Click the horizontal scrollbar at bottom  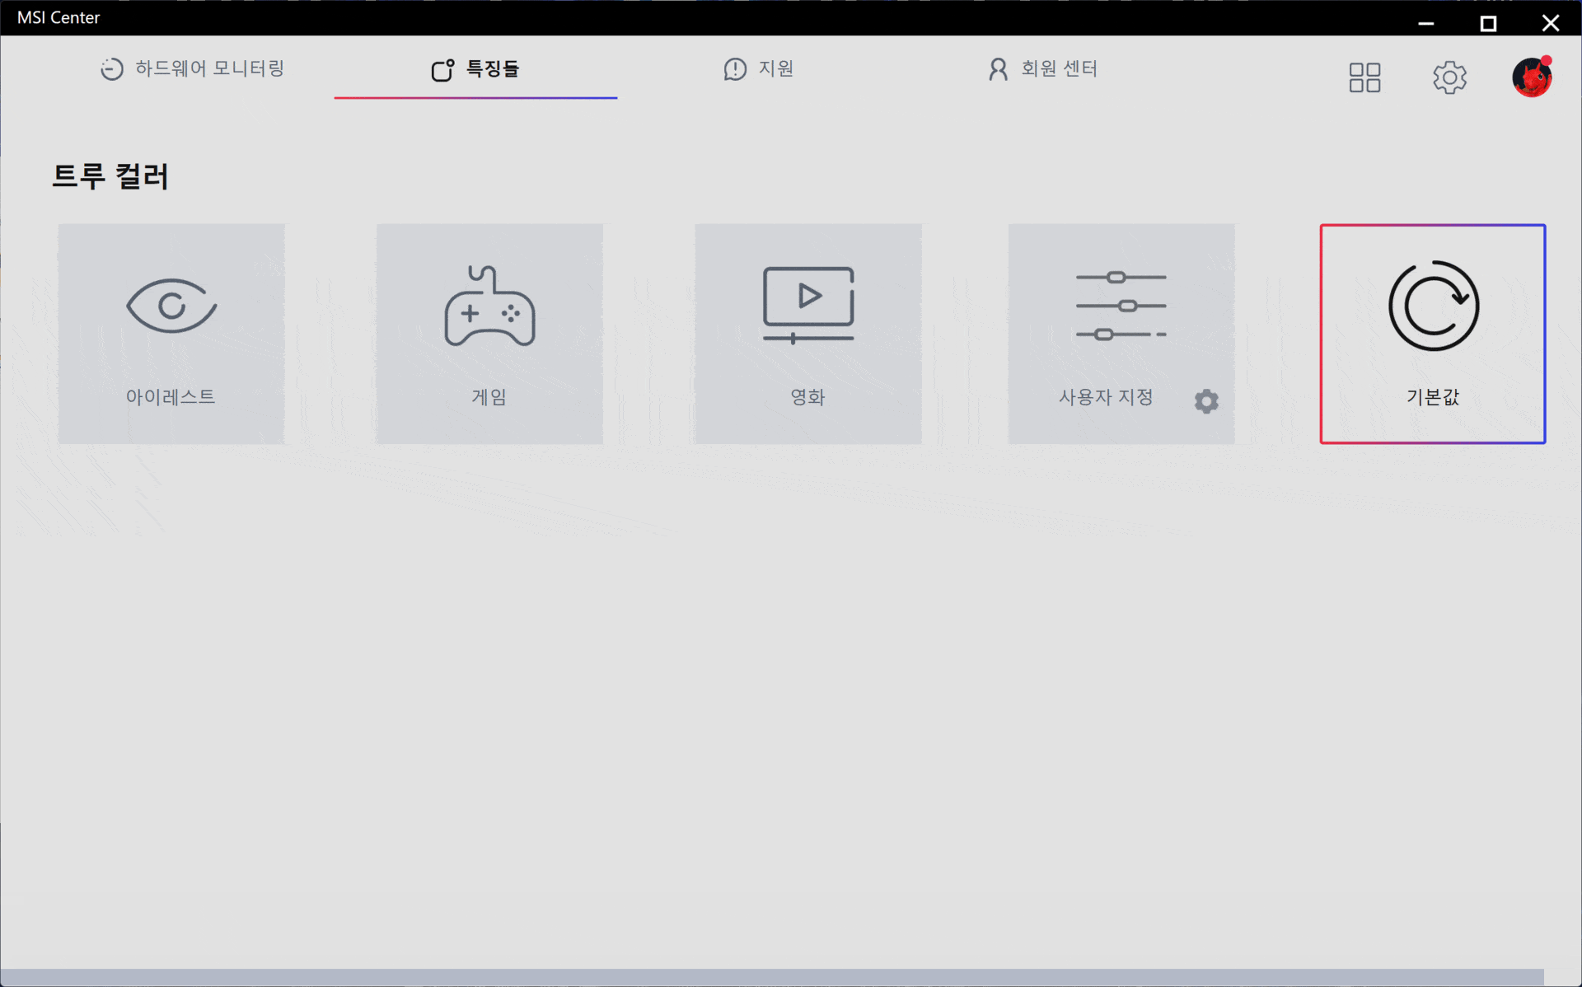tap(771, 977)
